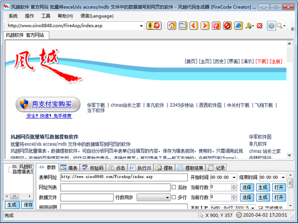Open the 行数同步 combo box
Screen dimensions: 298x223
click(x=153, y=197)
